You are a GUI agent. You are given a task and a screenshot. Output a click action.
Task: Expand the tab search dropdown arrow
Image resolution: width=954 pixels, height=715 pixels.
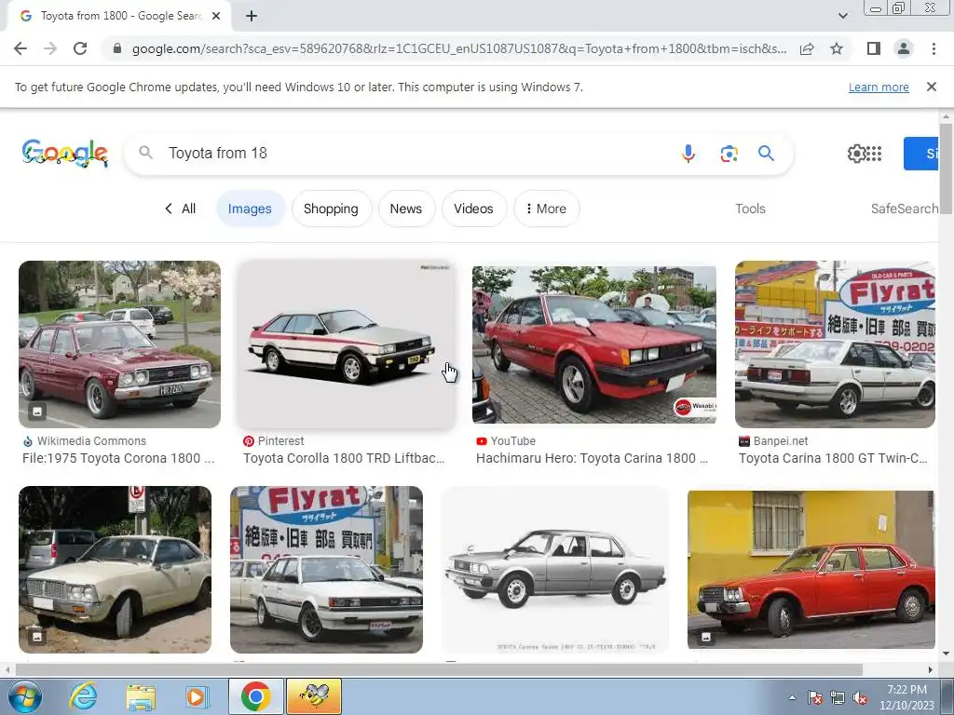pyautogui.click(x=842, y=16)
